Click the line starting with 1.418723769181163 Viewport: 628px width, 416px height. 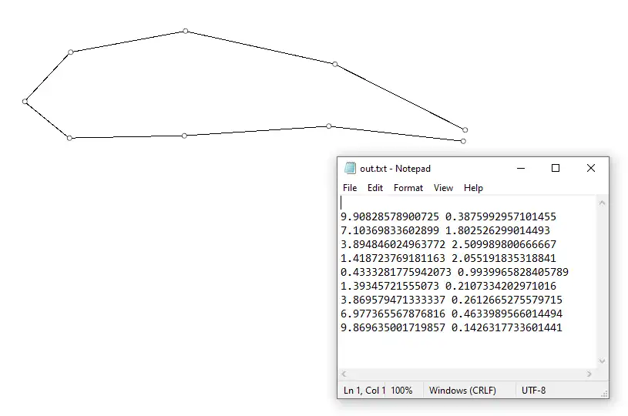point(448,258)
